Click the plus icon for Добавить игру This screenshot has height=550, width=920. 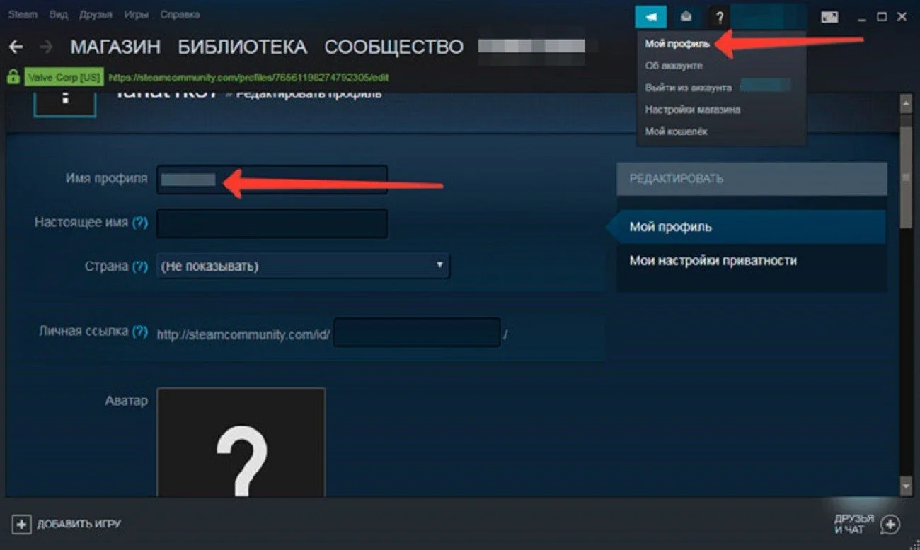pyautogui.click(x=21, y=524)
